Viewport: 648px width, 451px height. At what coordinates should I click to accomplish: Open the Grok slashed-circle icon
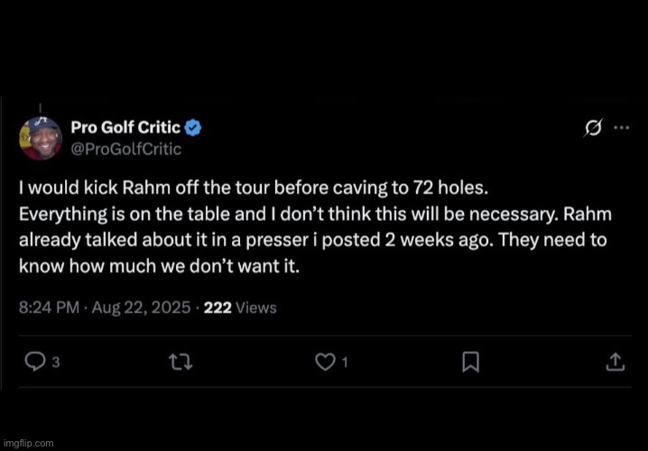592,128
